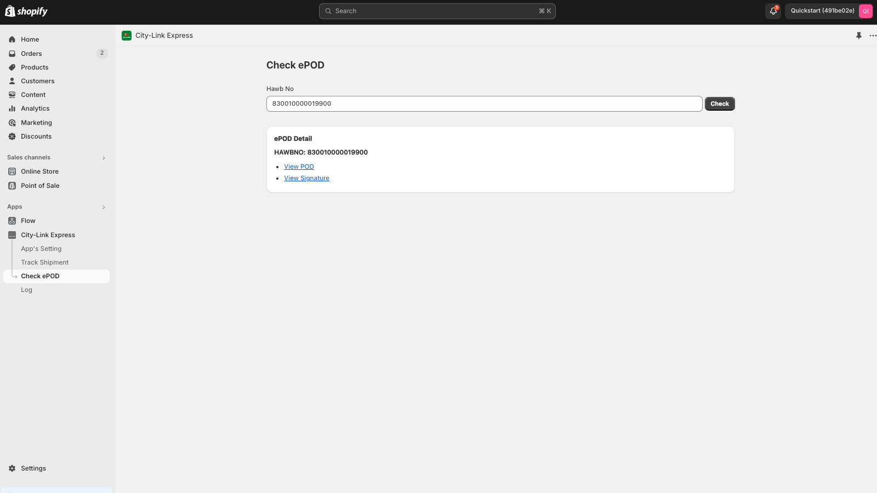Click the Check ePOD page heading
877x493 pixels.
coord(295,65)
